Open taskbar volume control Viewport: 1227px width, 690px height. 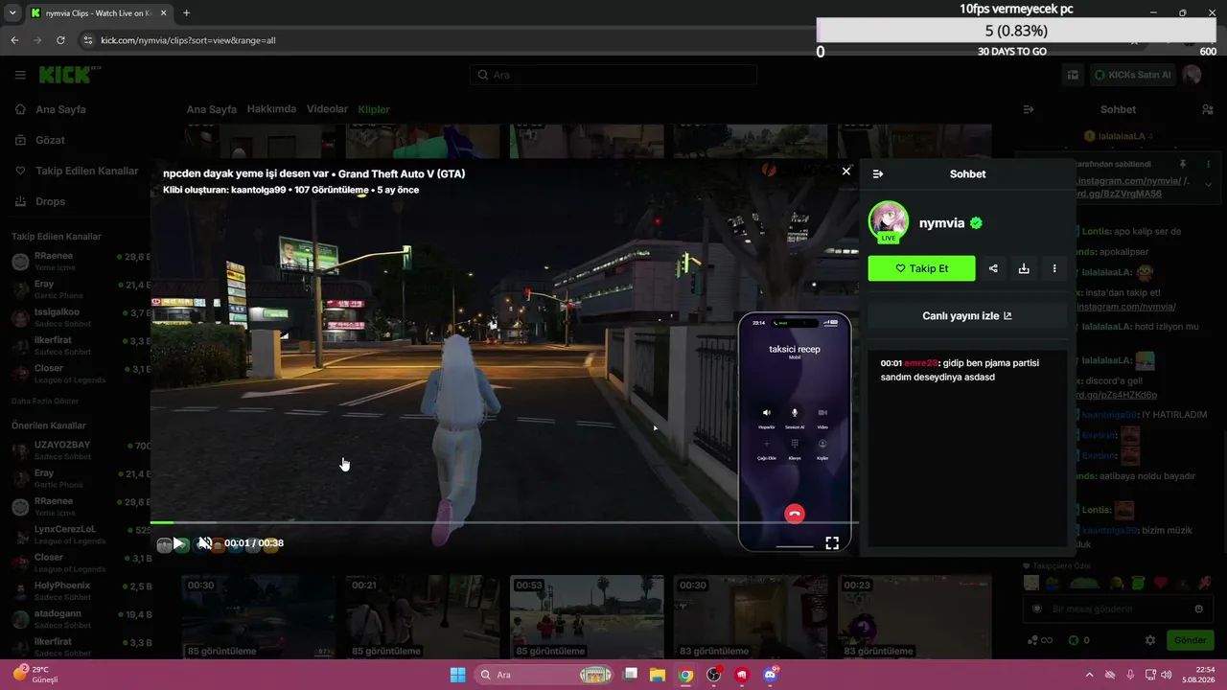pos(1167,675)
